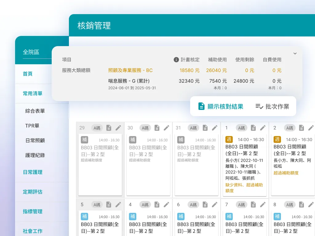This screenshot has width=315, height=236.
Task: Edit day 6 with pencil icon
Action: tap(215, 204)
